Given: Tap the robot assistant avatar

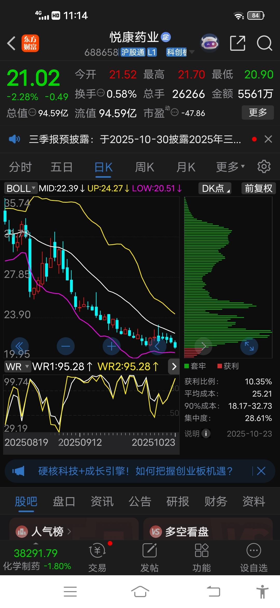Looking at the screenshot, I should [x=209, y=43].
